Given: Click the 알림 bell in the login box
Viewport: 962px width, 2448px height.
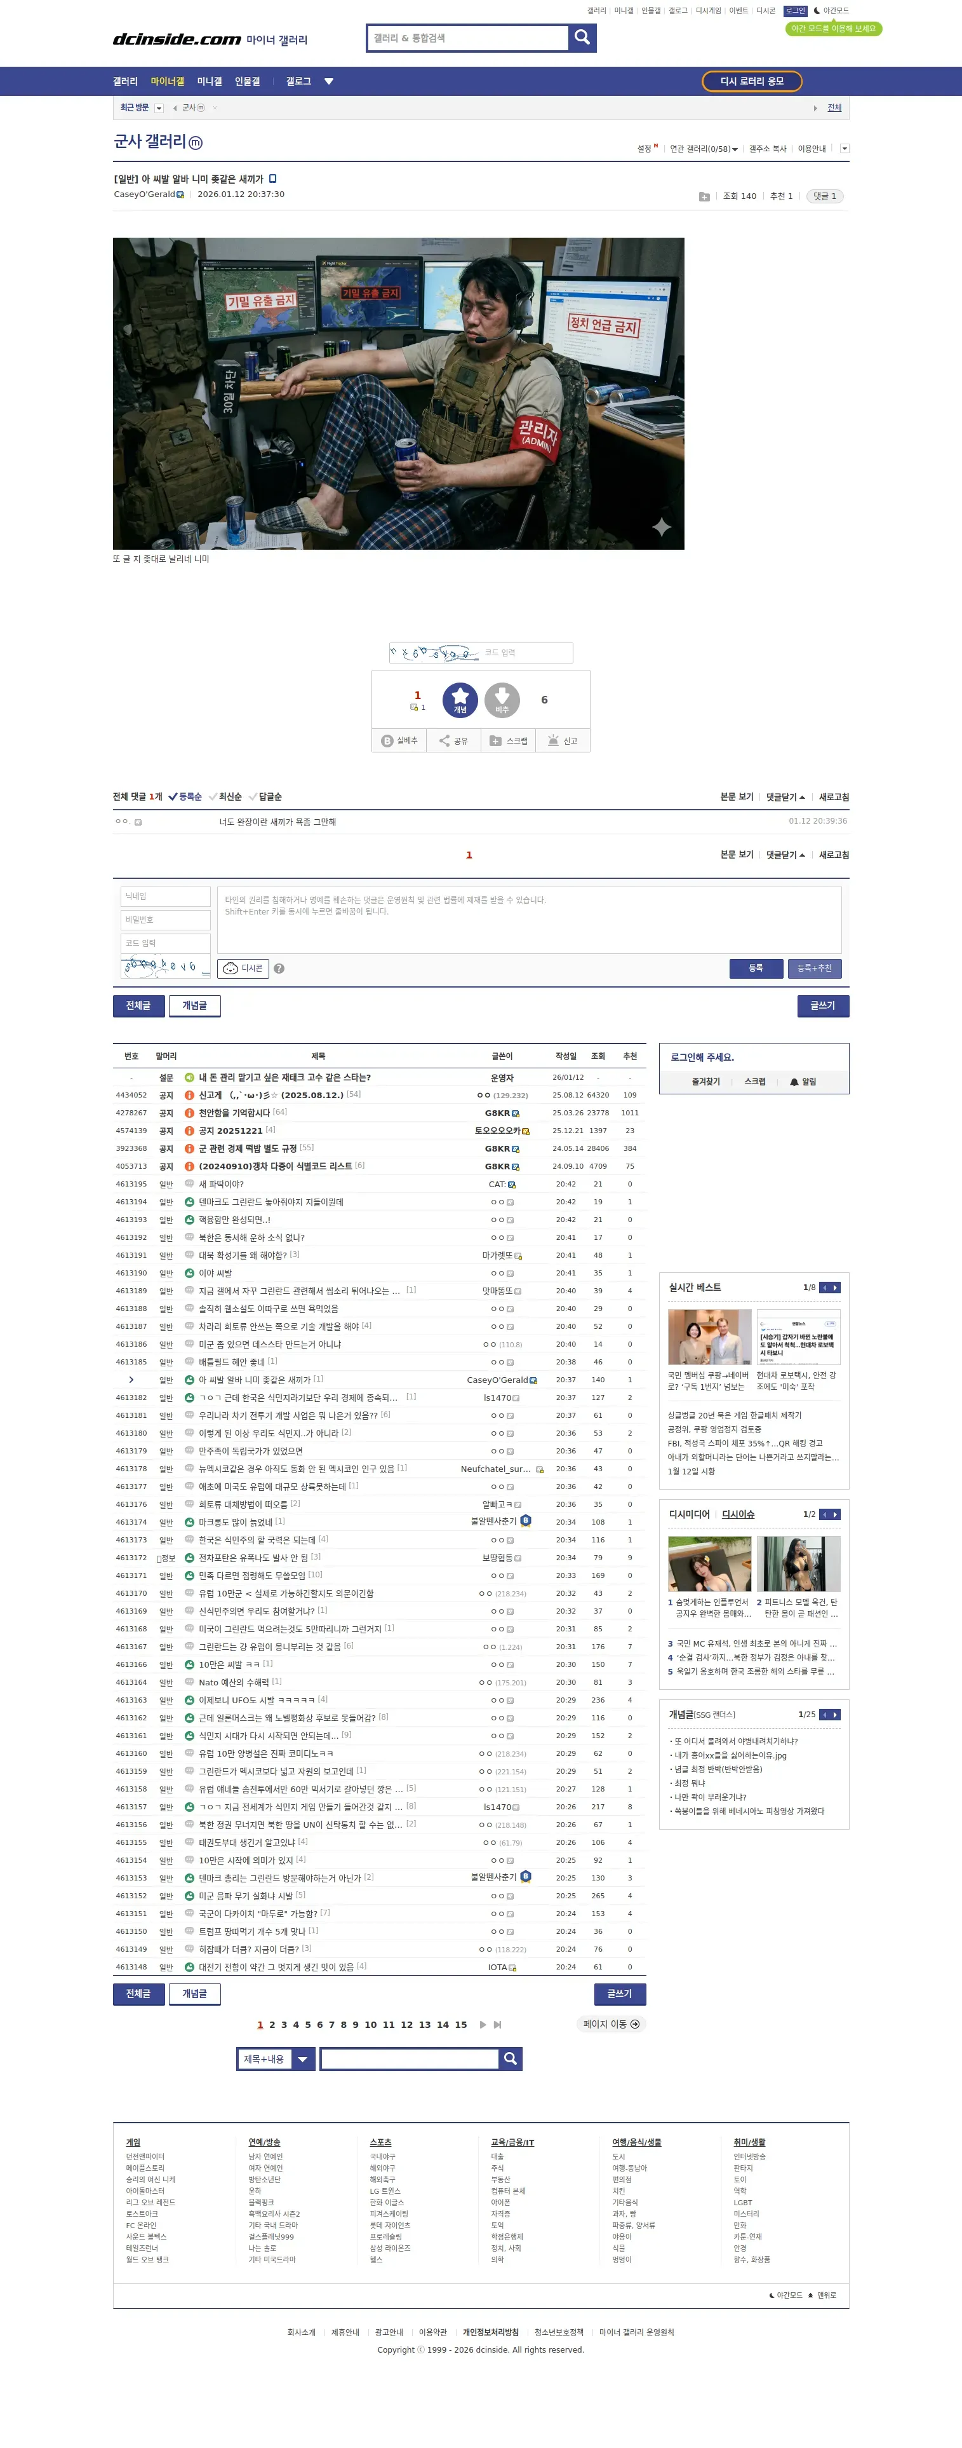Looking at the screenshot, I should tap(803, 1082).
